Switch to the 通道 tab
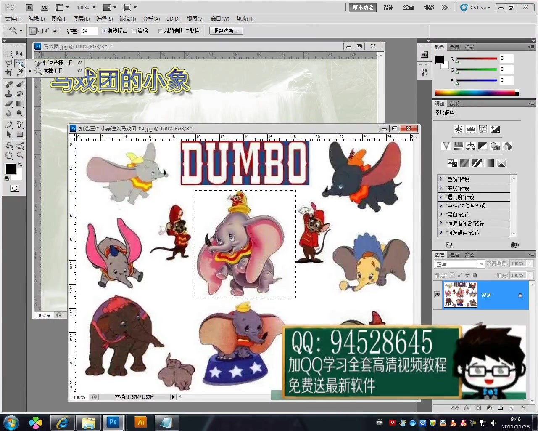 [x=454, y=254]
